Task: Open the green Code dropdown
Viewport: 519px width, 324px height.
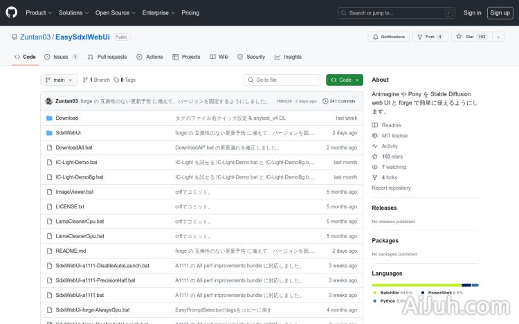Action: (x=344, y=80)
